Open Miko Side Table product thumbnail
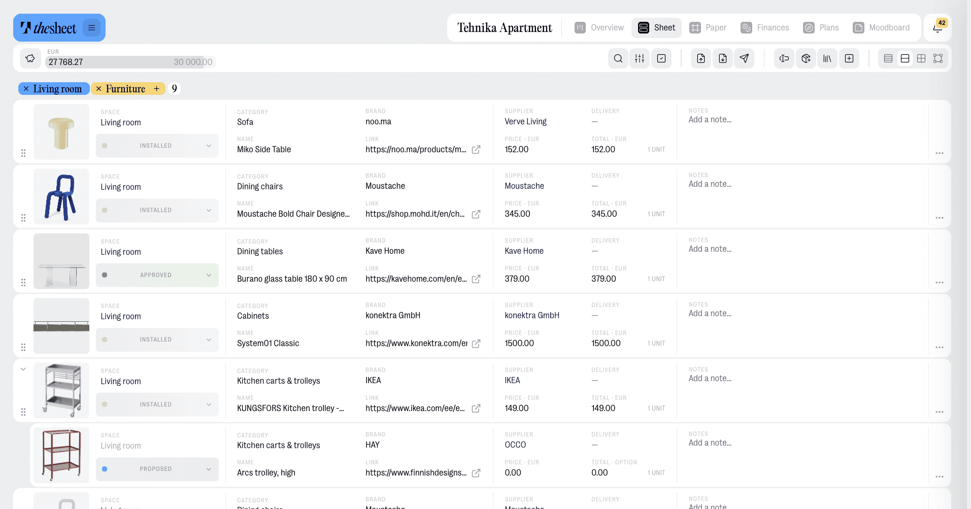The width and height of the screenshot is (971, 509). click(61, 132)
